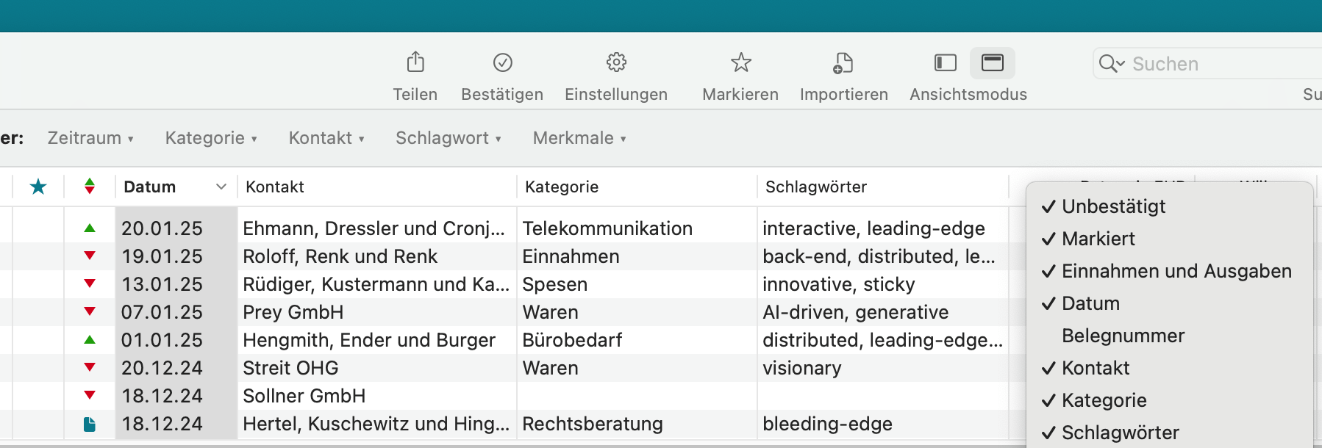This screenshot has width=1322, height=448.
Task: Click the Markieren star icon
Action: [x=740, y=62]
